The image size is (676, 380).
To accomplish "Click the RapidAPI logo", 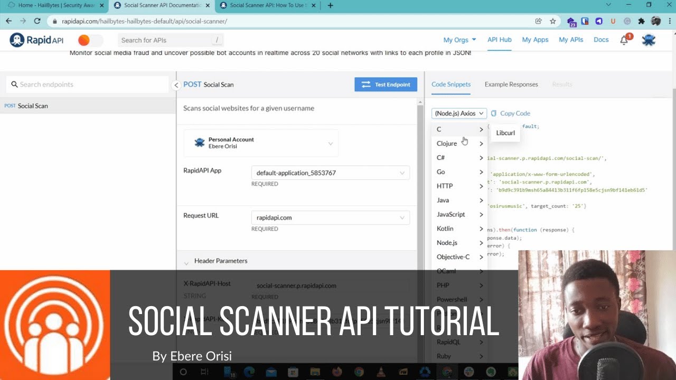I will [36, 40].
